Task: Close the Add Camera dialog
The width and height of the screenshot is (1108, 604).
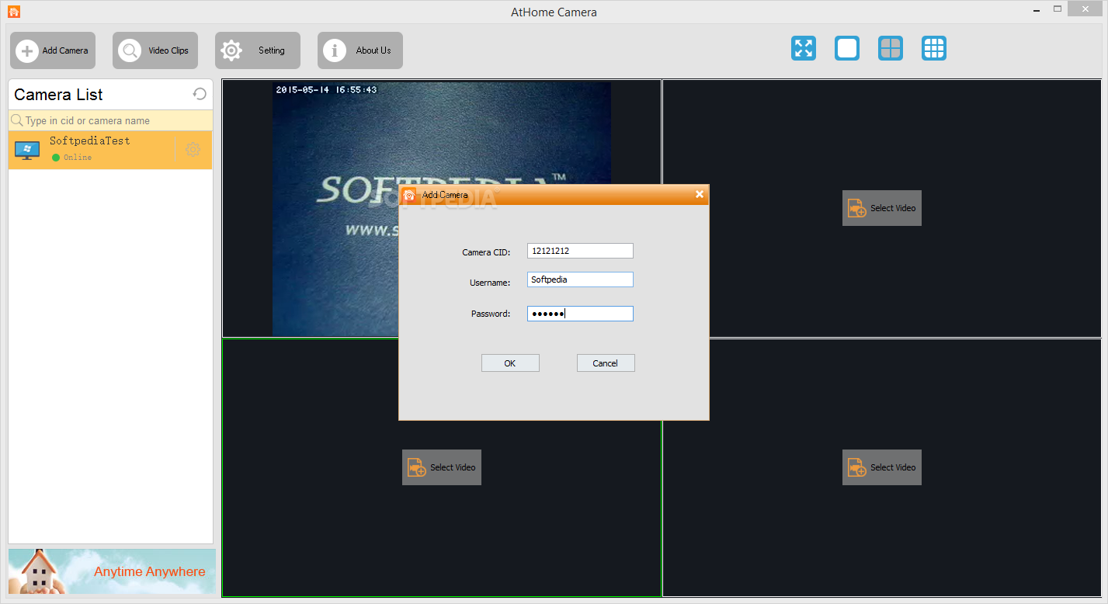Action: coord(700,194)
